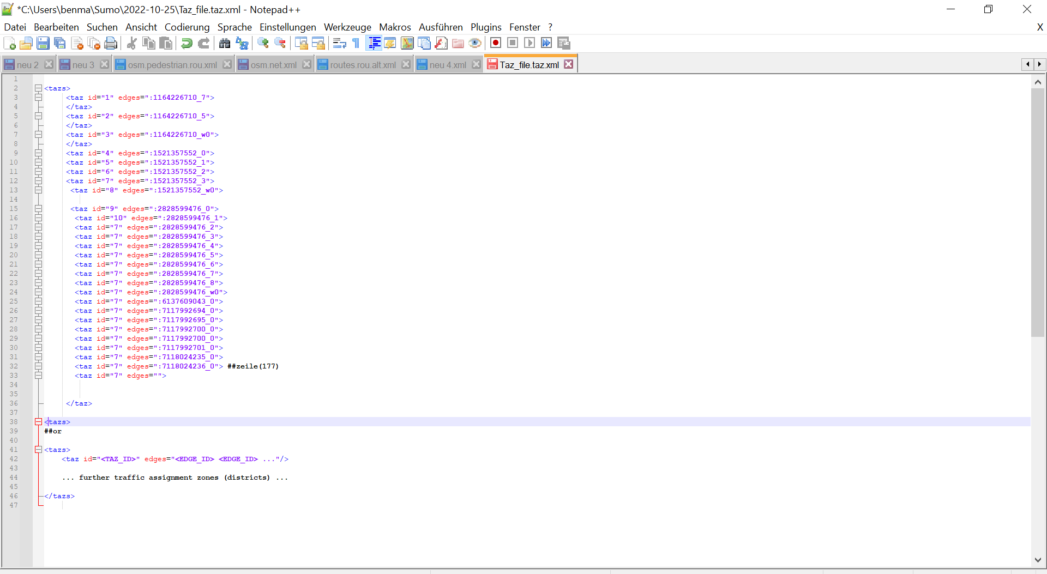The width and height of the screenshot is (1047, 574).
Task: Close the neu 3 tab
Action: pos(105,64)
